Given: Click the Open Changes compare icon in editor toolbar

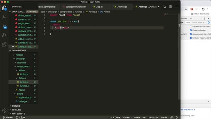Looking at the screenshot, I should point(165,7).
